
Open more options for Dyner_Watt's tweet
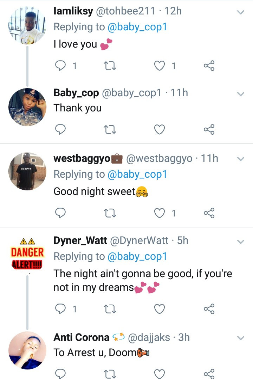[x=241, y=242]
